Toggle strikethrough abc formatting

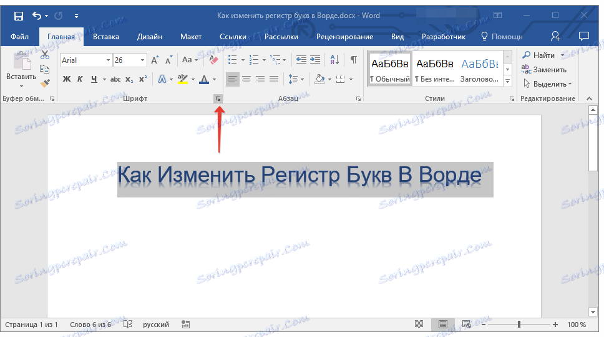[115, 79]
